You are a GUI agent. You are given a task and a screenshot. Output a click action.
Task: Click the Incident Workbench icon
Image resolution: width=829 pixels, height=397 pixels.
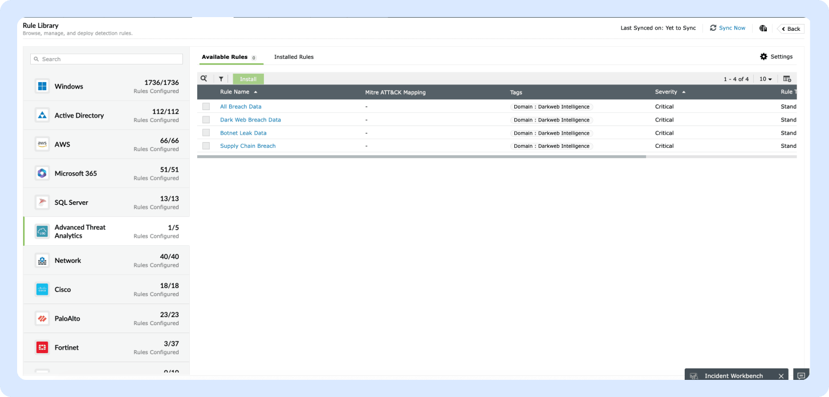[x=694, y=376]
